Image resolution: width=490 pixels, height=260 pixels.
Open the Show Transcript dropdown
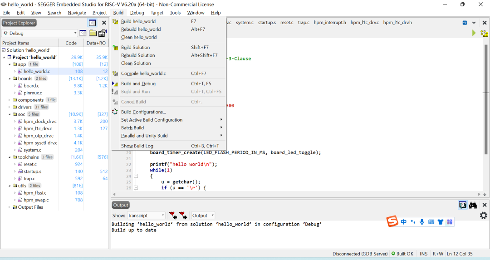click(x=146, y=216)
